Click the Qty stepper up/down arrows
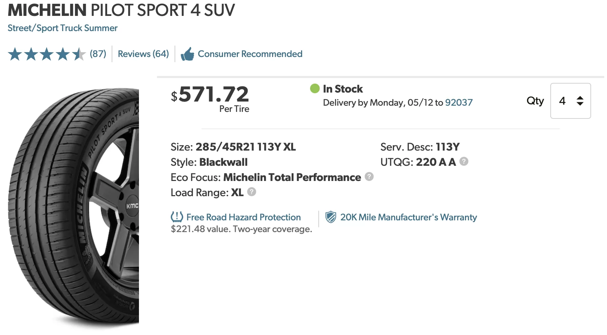 click(x=580, y=101)
